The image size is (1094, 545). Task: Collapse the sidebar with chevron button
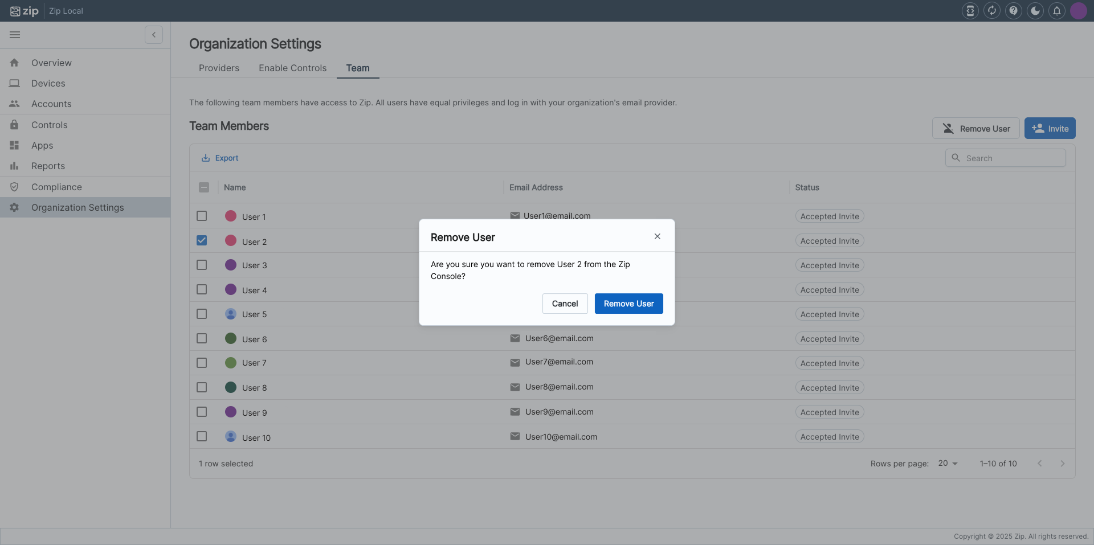tap(154, 35)
